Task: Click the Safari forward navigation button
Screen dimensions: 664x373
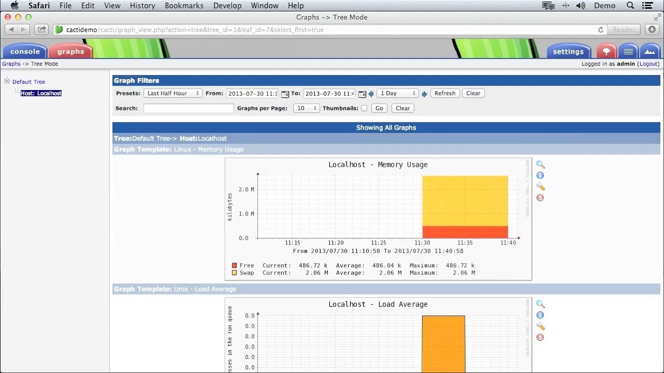Action: pos(24,30)
